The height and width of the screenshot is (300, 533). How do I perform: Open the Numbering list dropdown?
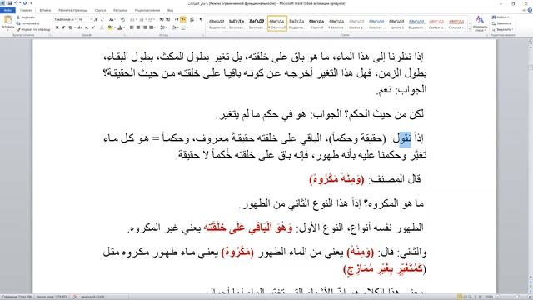click(146, 19)
